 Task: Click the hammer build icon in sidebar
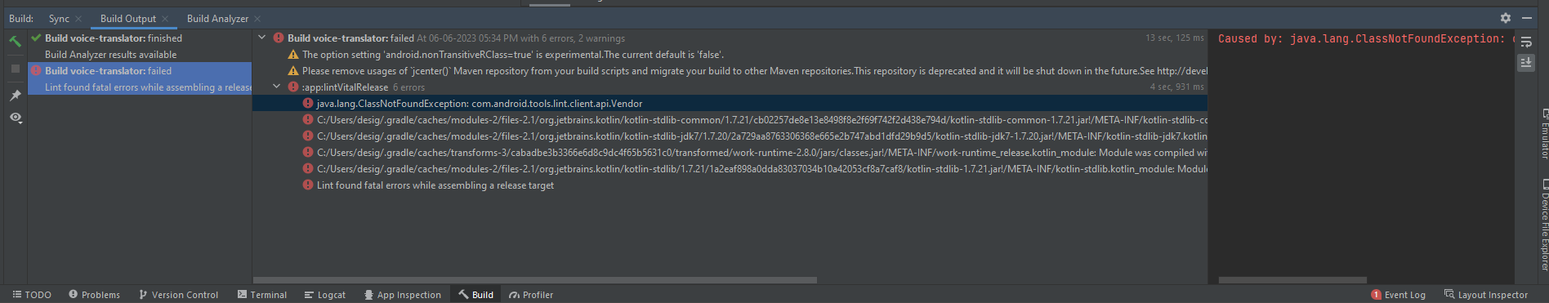pos(15,41)
